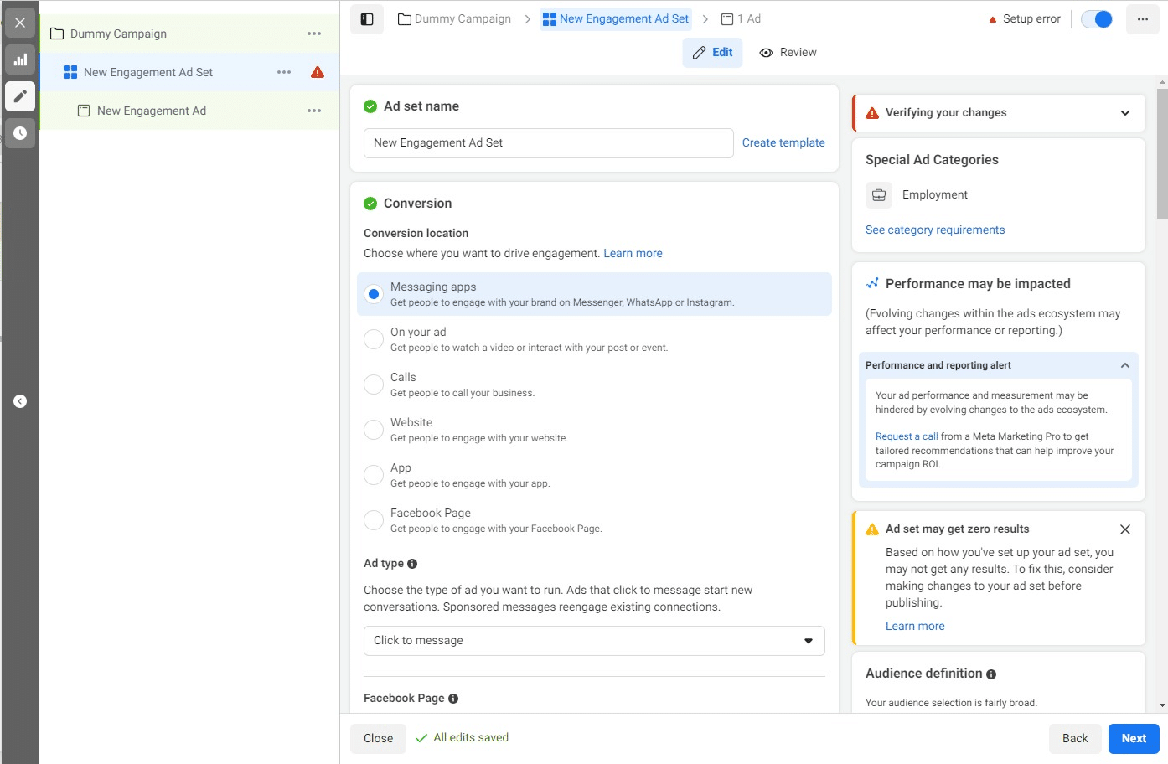Open the Click to message dropdown
1168x764 pixels.
tap(594, 641)
